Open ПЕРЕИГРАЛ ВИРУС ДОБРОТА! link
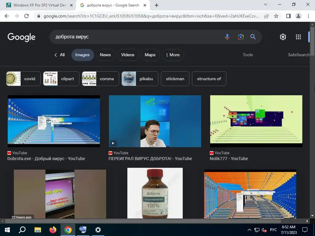This screenshot has width=315, height=236. [x=150, y=159]
